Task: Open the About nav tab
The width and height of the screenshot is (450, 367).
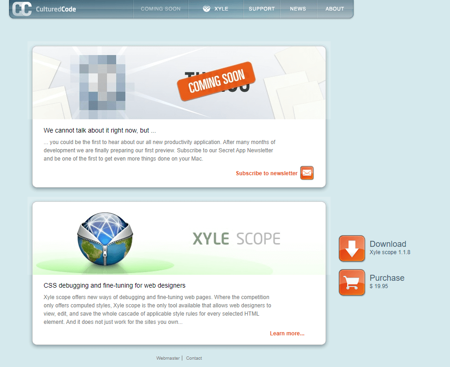Action: click(335, 9)
